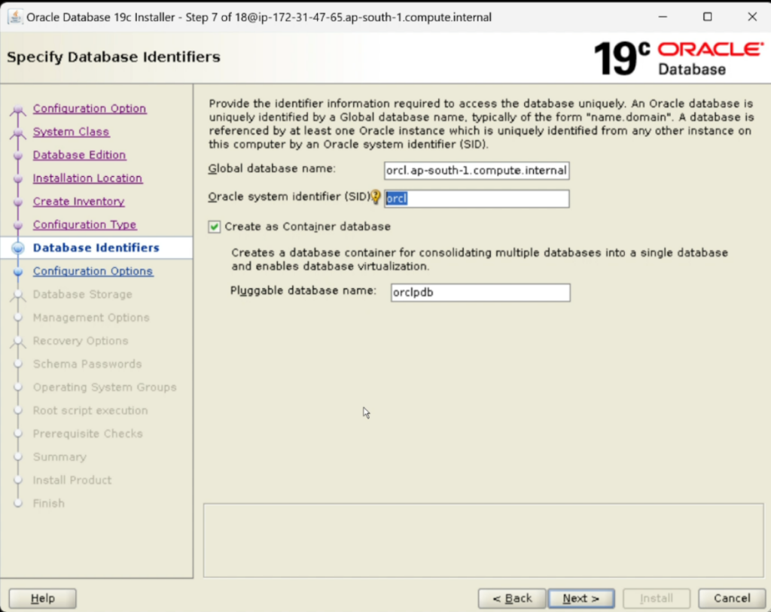Click the System Class step node icon

(x=18, y=132)
